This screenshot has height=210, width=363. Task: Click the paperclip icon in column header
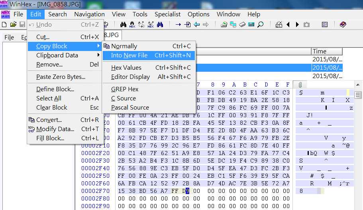point(300,84)
